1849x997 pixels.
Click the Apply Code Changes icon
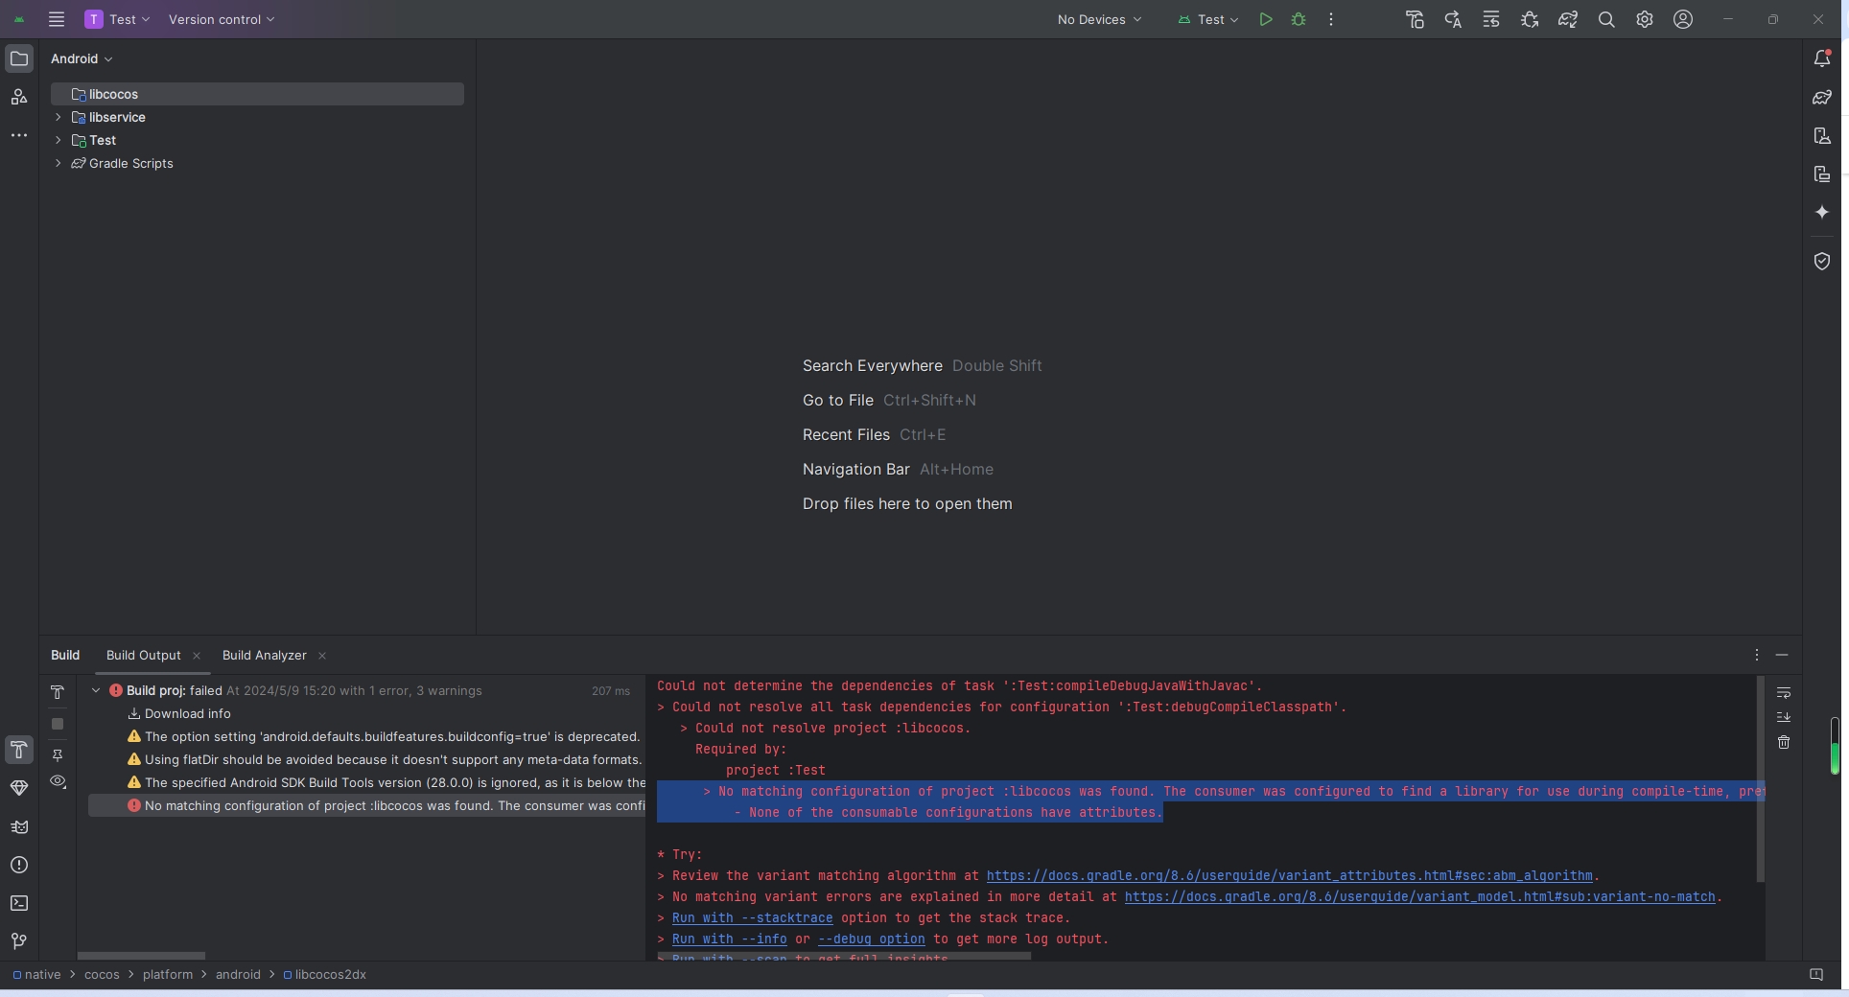point(1491,19)
